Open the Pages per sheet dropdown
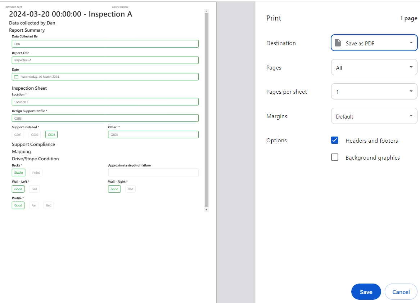Image resolution: width=420 pixels, height=303 pixels. (x=374, y=92)
